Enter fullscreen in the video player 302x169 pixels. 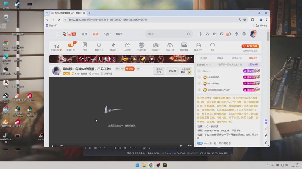tap(190, 146)
